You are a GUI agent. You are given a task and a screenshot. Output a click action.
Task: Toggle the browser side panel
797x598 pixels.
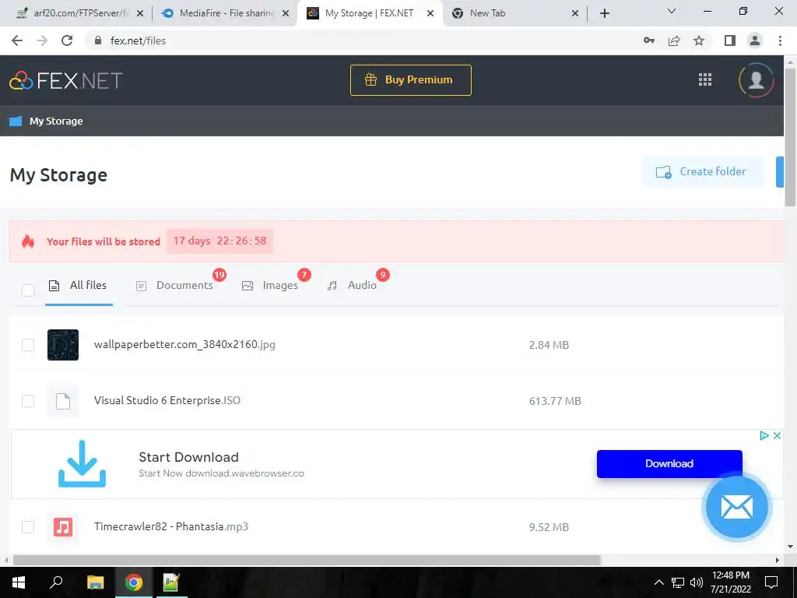[730, 40]
